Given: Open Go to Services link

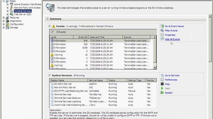Looking at the screenshot, I should tap(172, 75).
